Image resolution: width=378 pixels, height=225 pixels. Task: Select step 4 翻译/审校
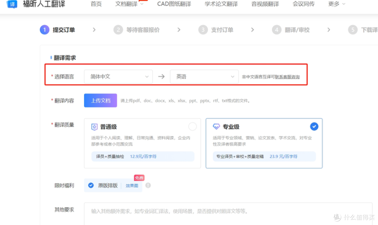pos(291,30)
